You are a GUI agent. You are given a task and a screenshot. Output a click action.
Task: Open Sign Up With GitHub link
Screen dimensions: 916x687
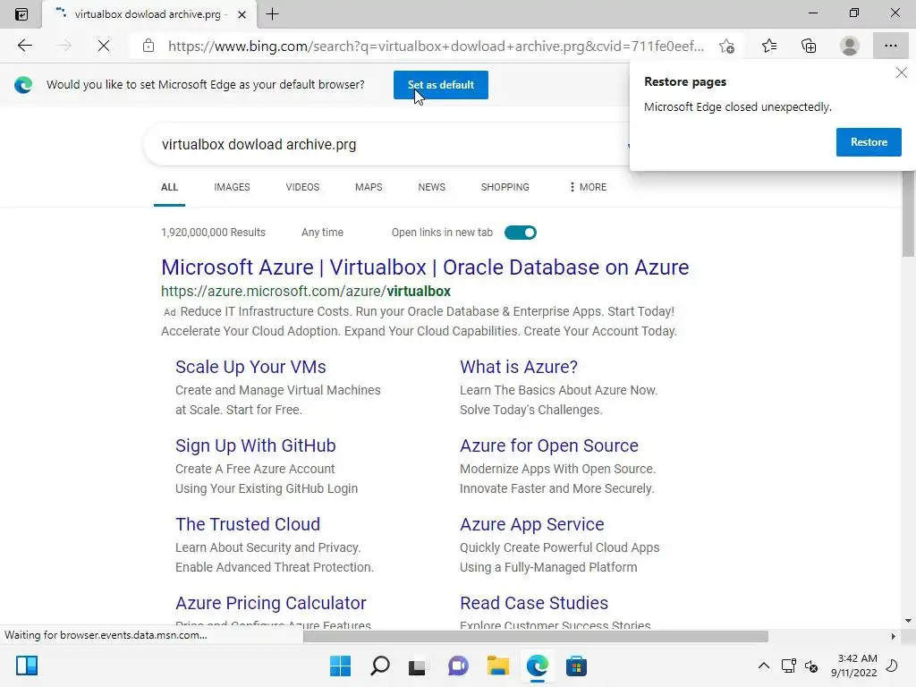pos(255,445)
